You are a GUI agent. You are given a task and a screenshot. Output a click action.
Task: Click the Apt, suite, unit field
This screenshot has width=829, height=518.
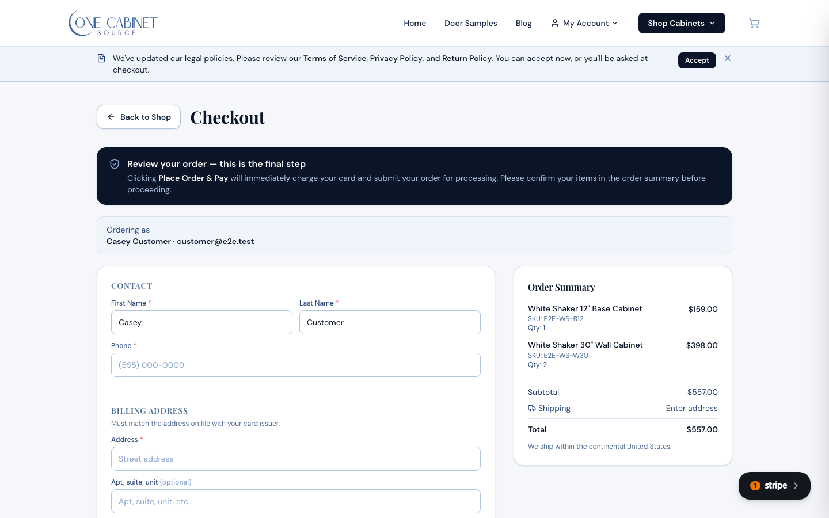[296, 501]
